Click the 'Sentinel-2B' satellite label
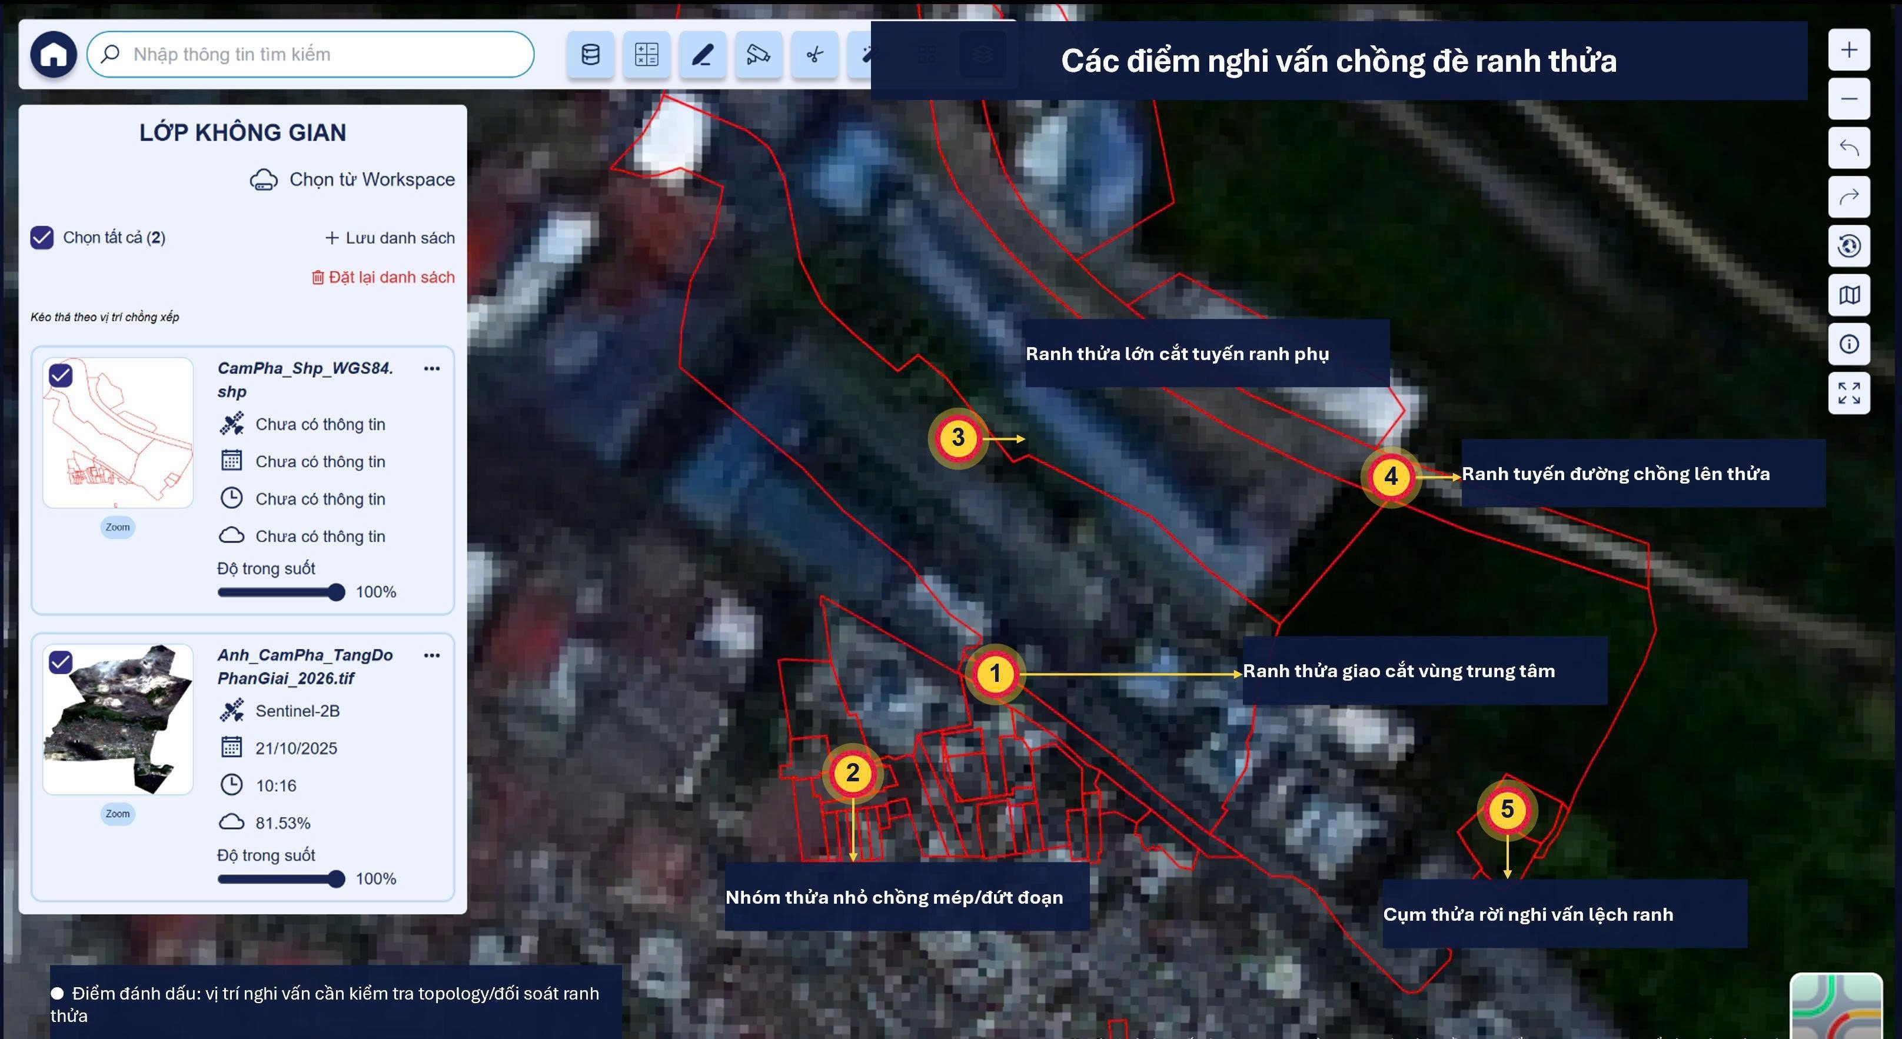Screen dimensions: 1902x1039 [298, 711]
